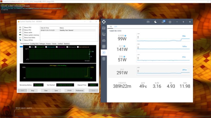Uncheck Stress FPU checkbox
Viewport: 211px width, 118px height.
coord(23,30)
